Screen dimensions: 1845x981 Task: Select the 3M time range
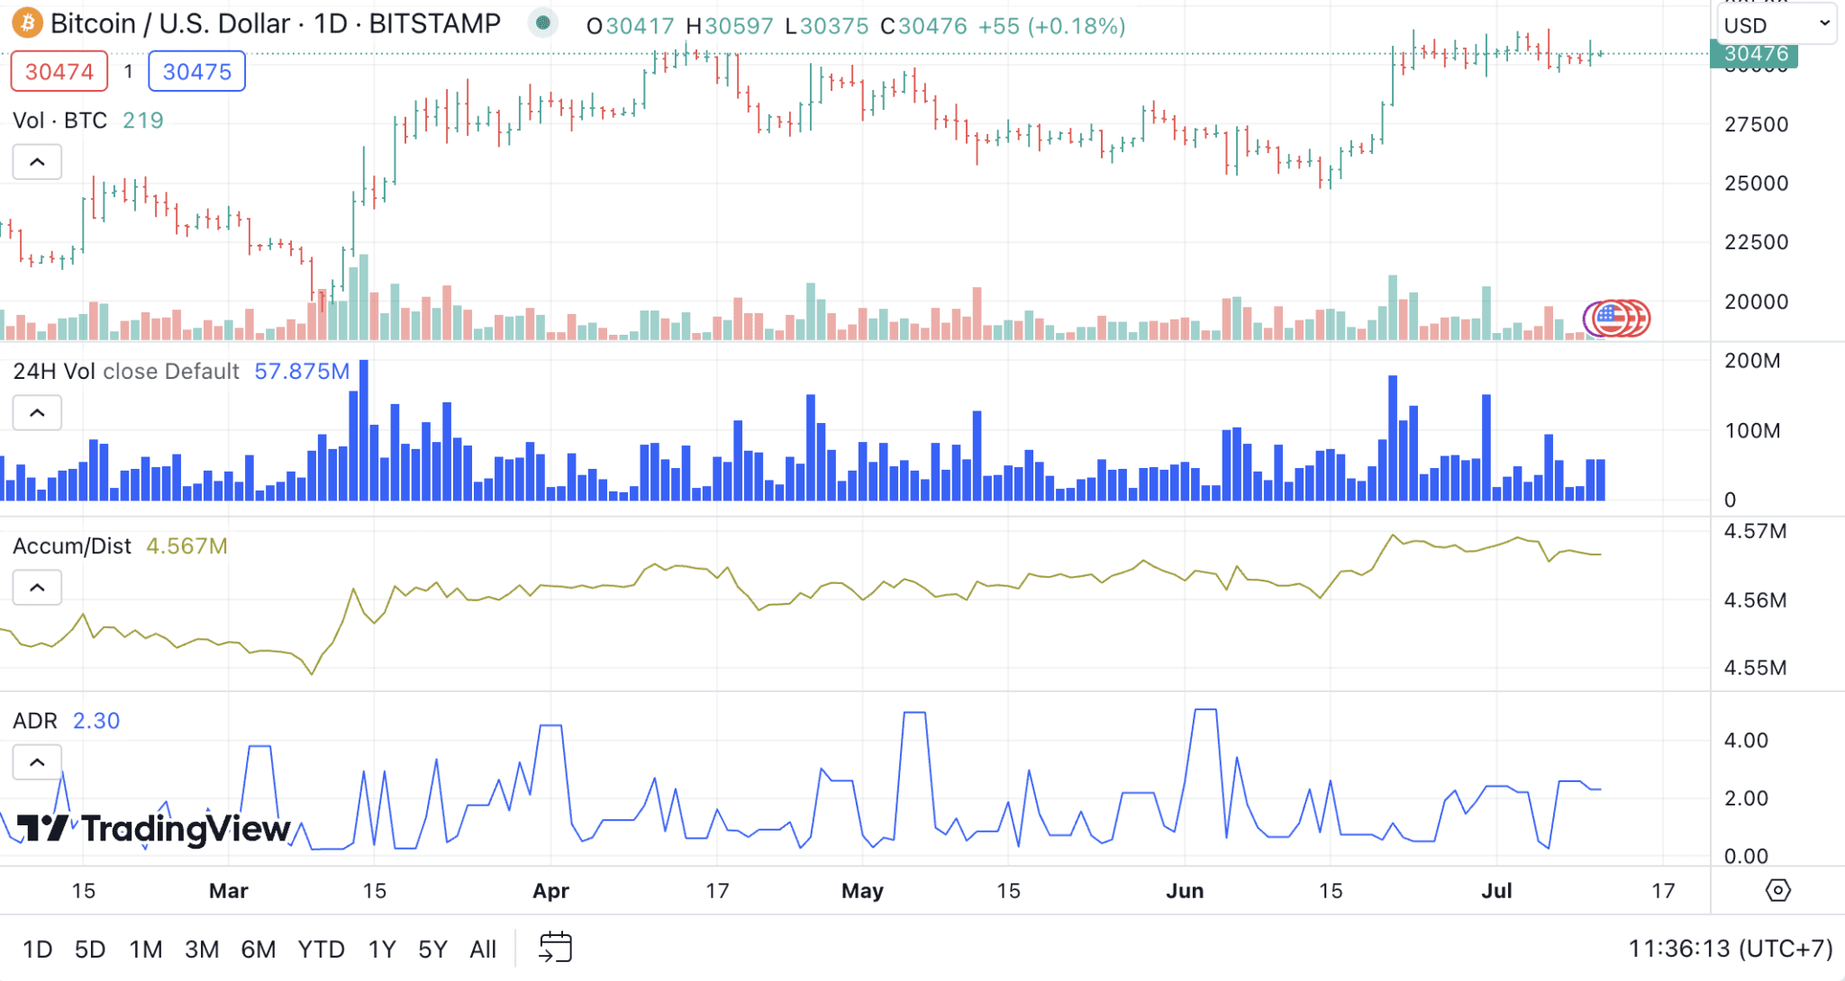[x=202, y=949]
